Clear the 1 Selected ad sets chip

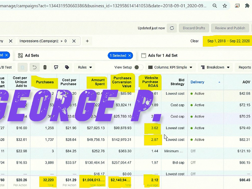[130, 56]
